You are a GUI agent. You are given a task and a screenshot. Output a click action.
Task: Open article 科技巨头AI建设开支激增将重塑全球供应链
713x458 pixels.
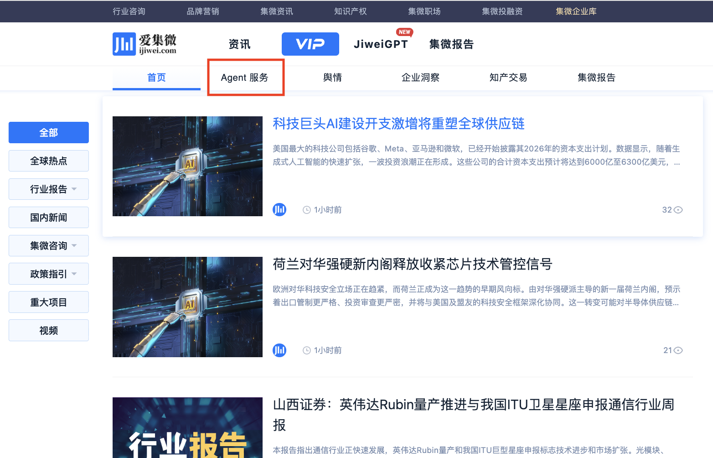pyautogui.click(x=398, y=124)
